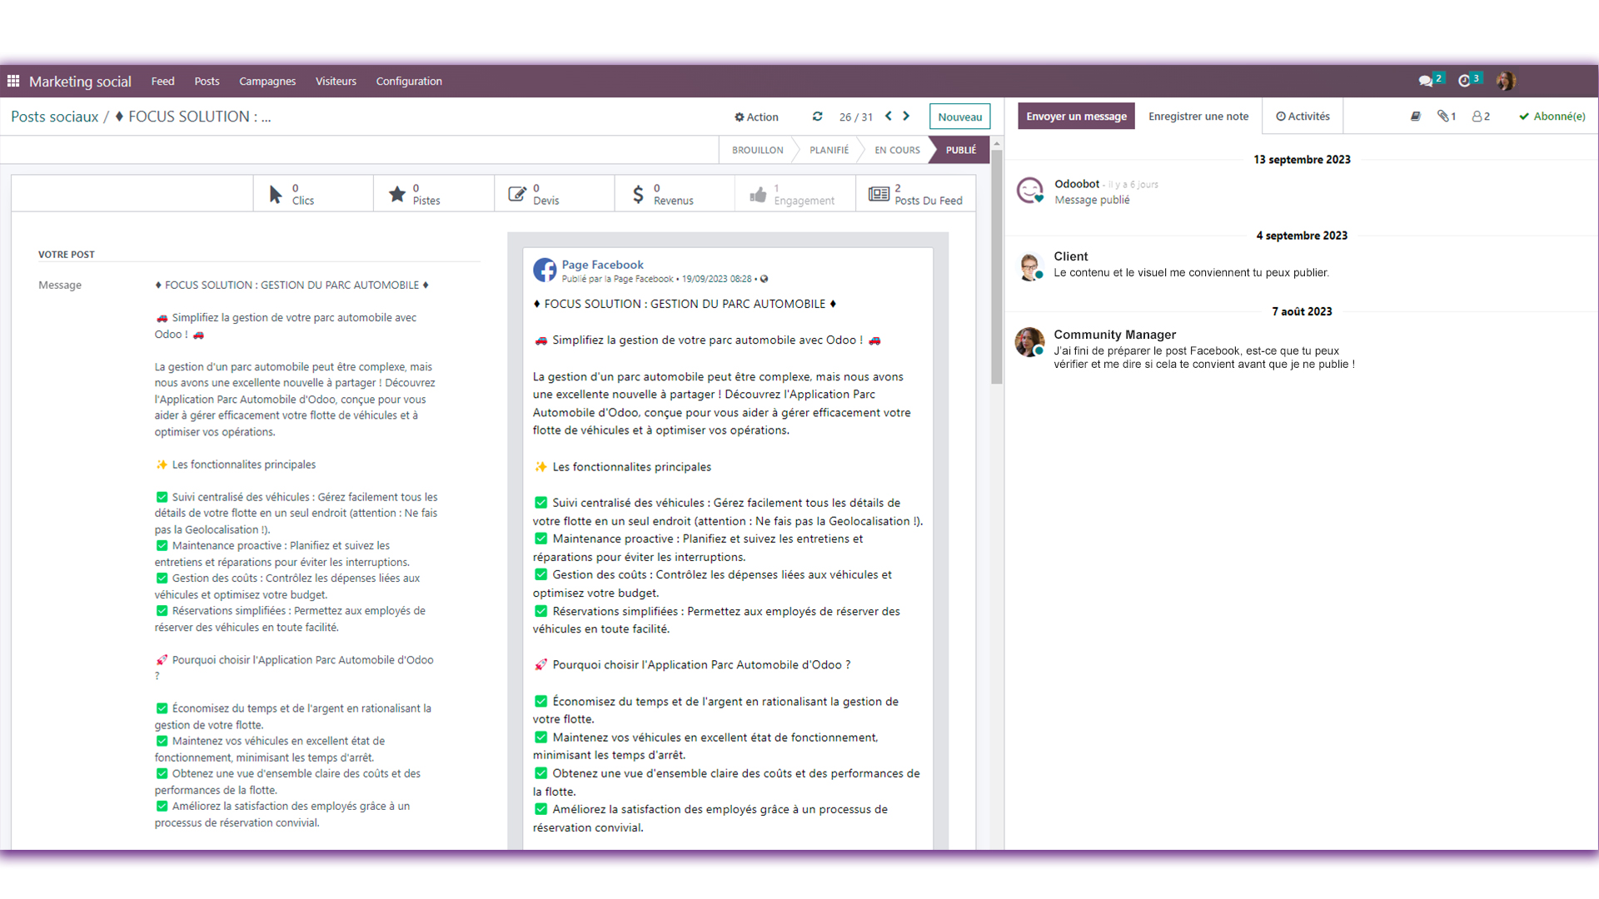Click the Devis pencil stat button
Viewport: 1599px width, 899px height.
click(555, 194)
